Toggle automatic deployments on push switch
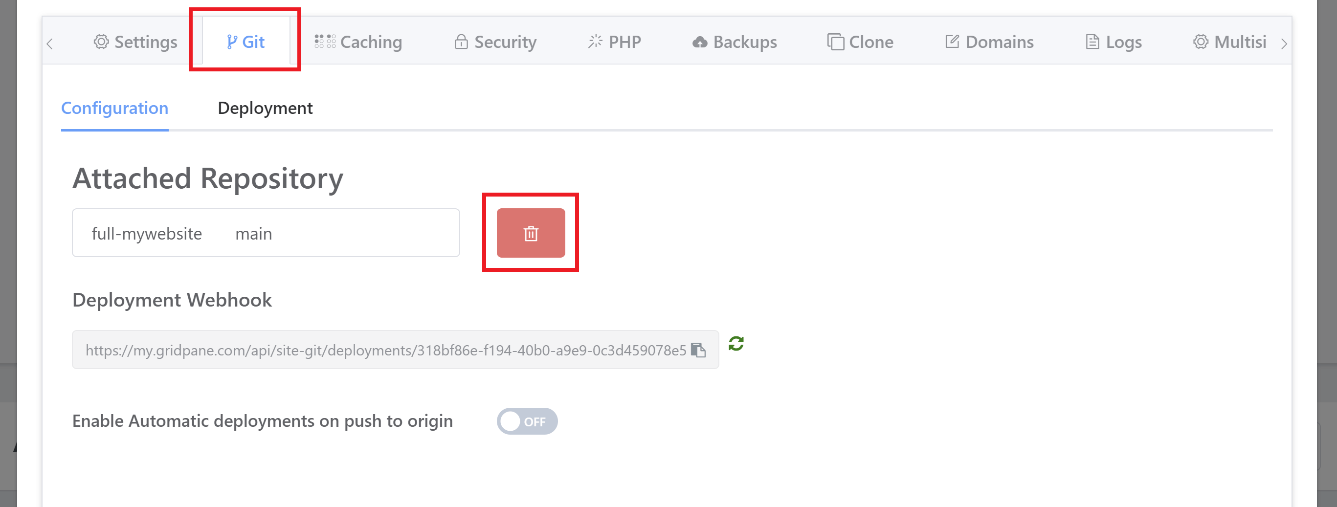Image resolution: width=1337 pixels, height=507 pixels. pos(527,421)
